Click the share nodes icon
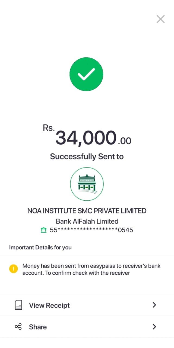Screen dimensions: 174x348 coord(18,327)
